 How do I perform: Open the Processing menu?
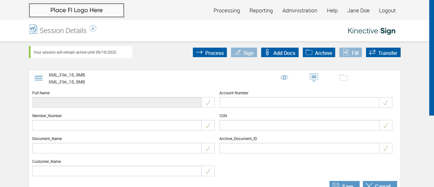pyautogui.click(x=227, y=10)
